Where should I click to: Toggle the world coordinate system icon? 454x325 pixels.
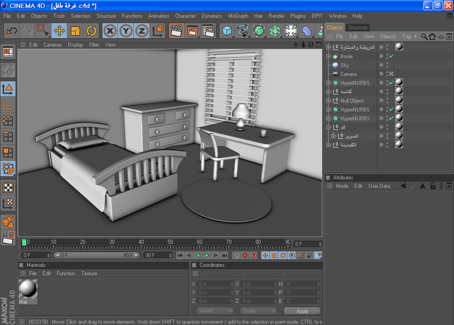click(158, 31)
